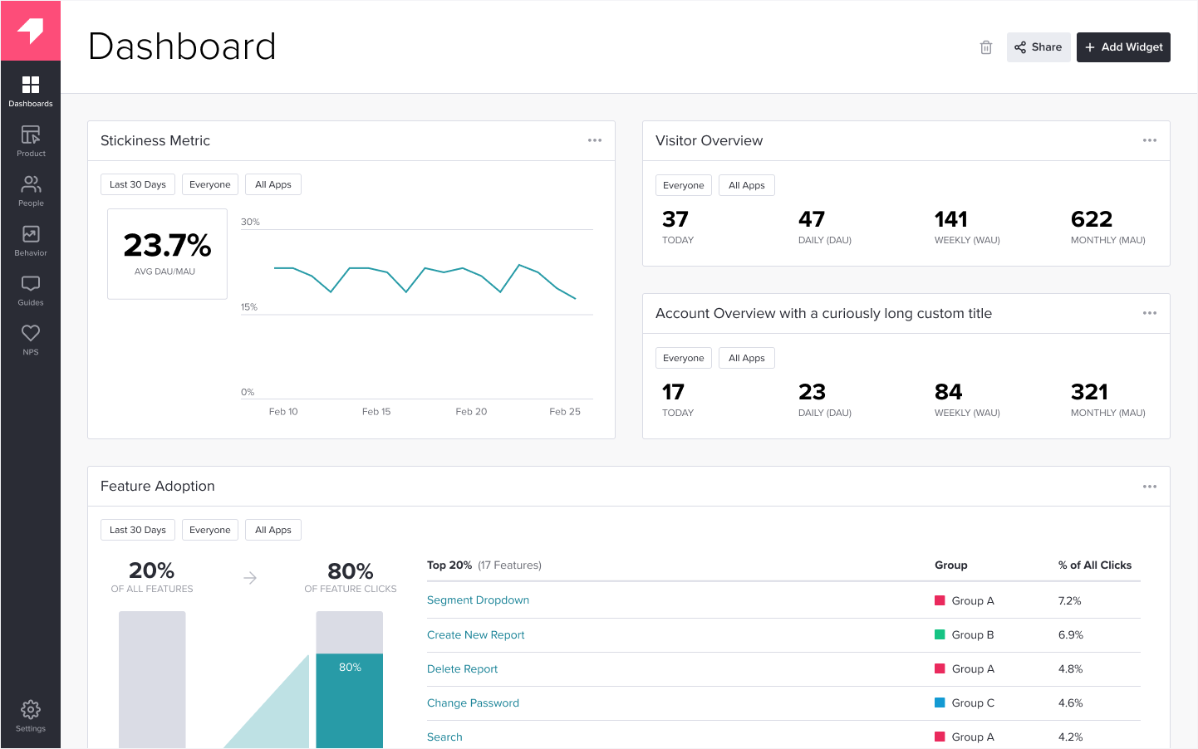The image size is (1198, 749).
Task: Click the Pendo logo in the top corner
Action: 31,30
